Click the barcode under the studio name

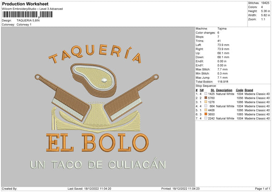point(27,14)
